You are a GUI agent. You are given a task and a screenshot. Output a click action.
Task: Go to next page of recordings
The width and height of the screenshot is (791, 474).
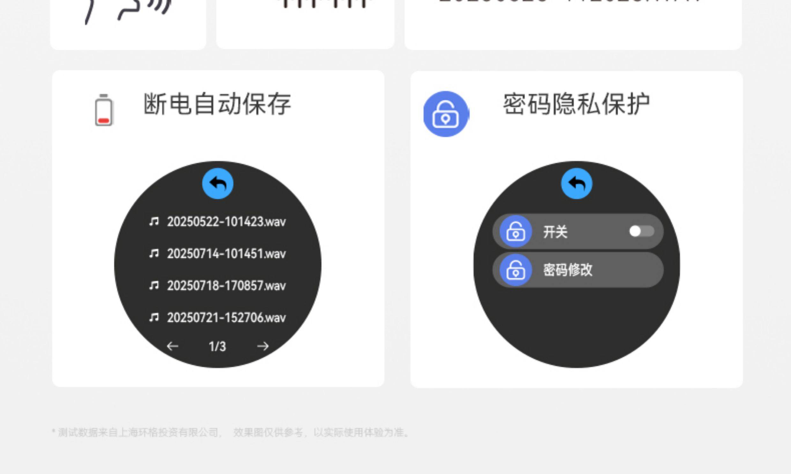pos(263,346)
